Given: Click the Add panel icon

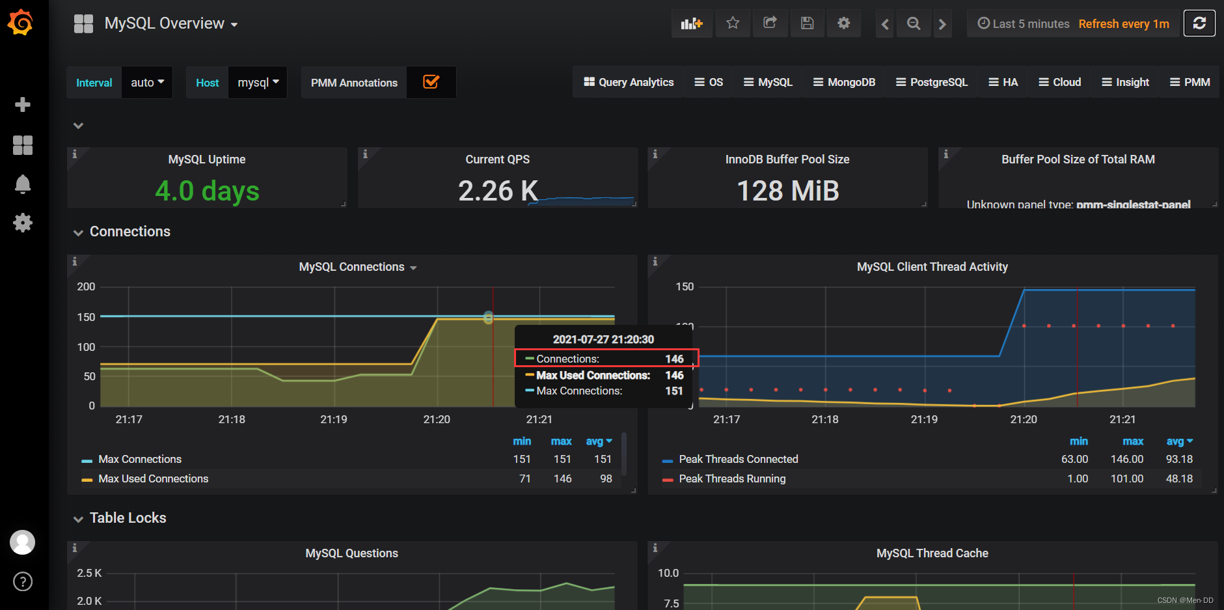Looking at the screenshot, I should [692, 23].
